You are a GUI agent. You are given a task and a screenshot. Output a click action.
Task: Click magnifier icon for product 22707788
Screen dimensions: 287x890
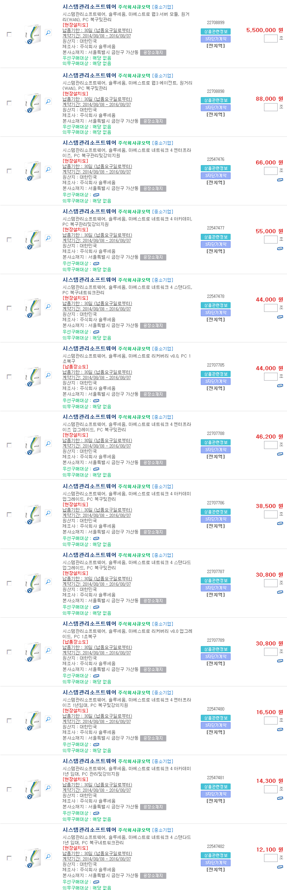click(48, 443)
